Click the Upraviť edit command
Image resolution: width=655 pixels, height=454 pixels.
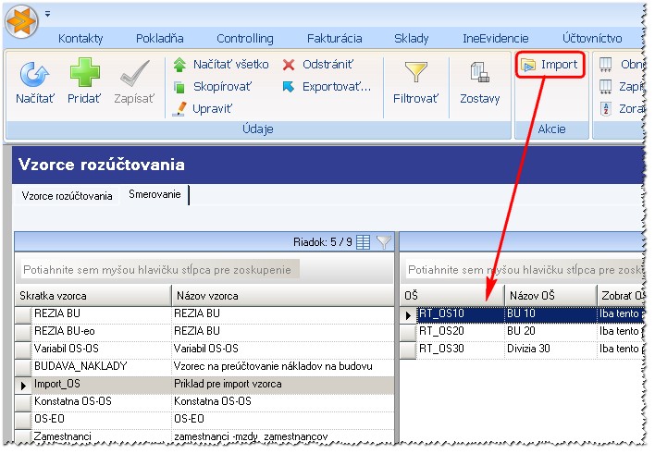click(x=203, y=108)
